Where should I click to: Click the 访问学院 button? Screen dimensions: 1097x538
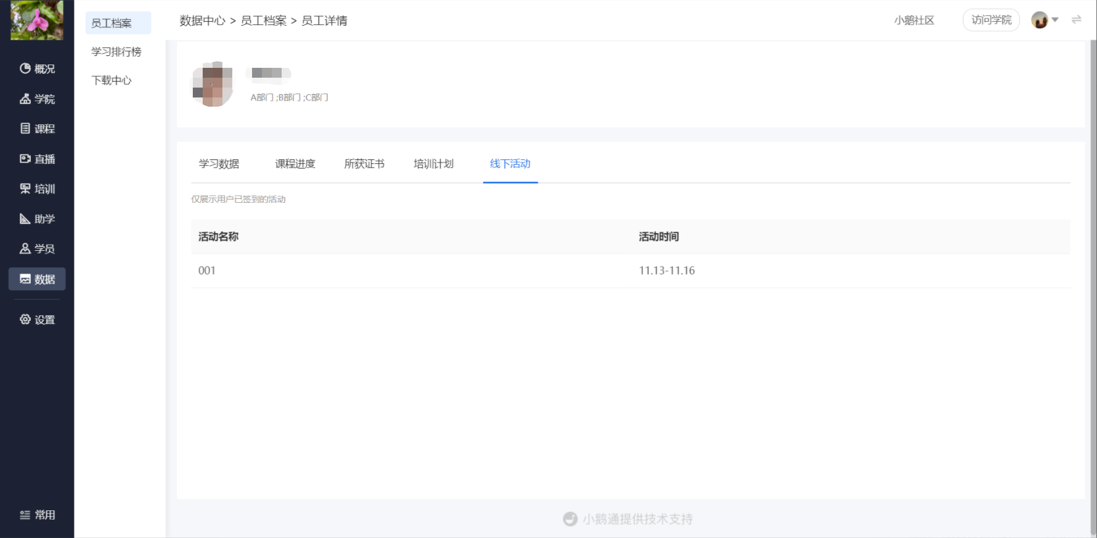[991, 20]
